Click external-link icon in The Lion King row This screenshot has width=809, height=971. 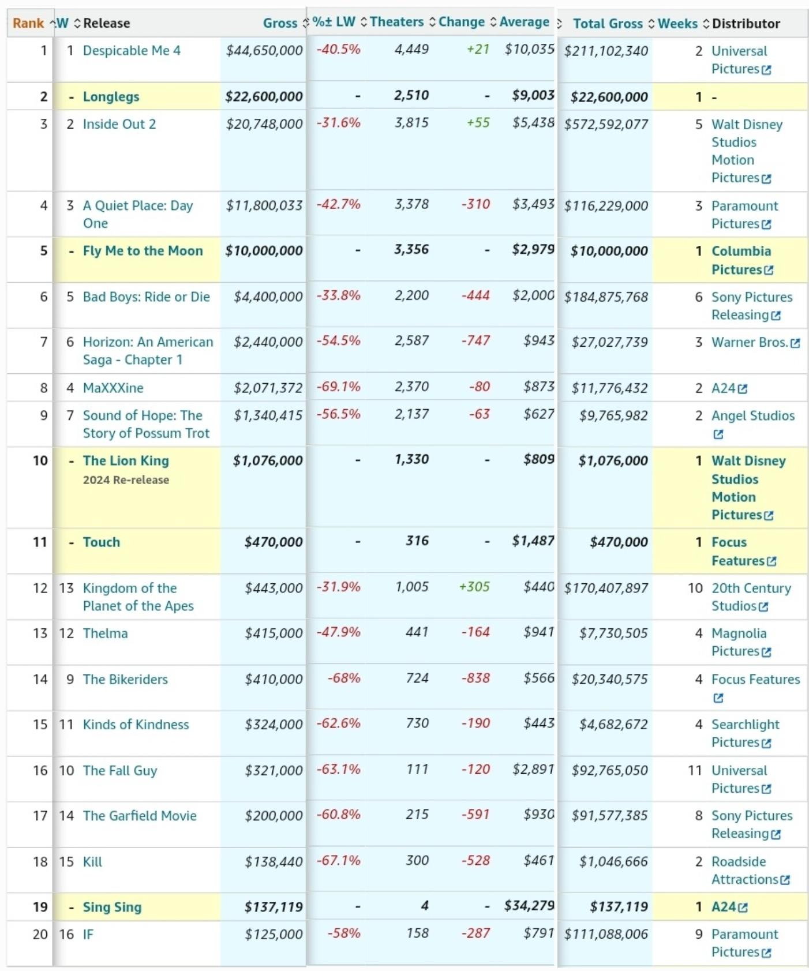click(768, 516)
